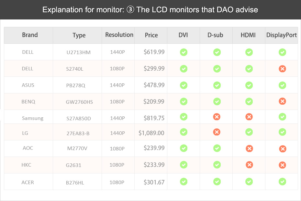This screenshot has width=301, height=201.
Task: Click the $819.75 price
Action: coord(154,118)
